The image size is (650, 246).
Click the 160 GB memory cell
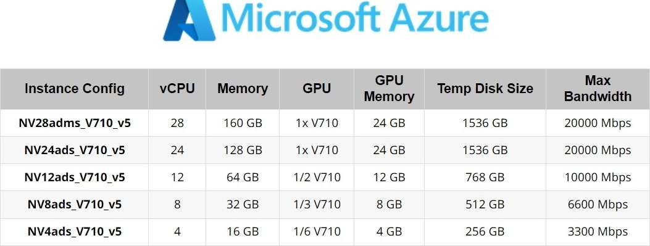(243, 123)
